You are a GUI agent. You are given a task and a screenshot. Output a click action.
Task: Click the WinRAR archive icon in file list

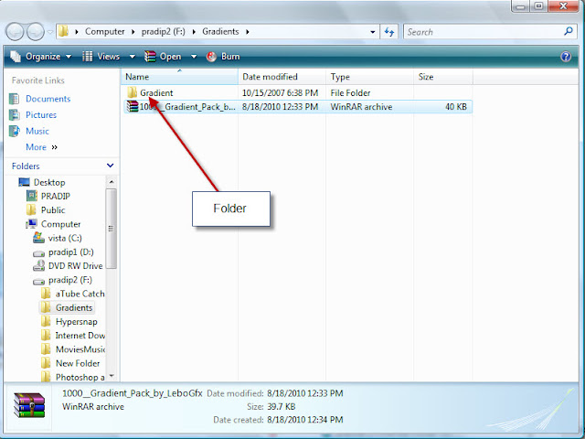[x=132, y=107]
